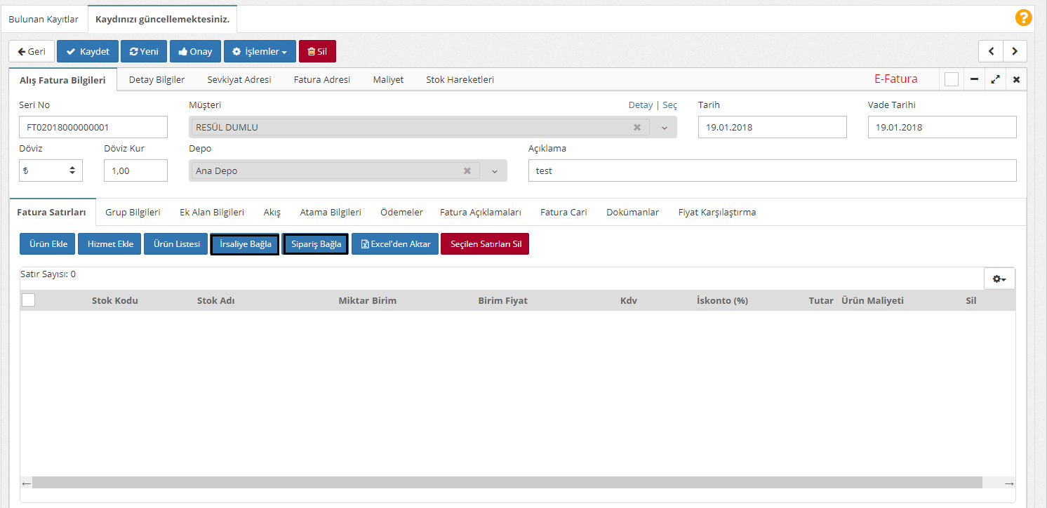Expand the panel using the fullscreen arrows icon
Viewport: 1047px width, 508px height.
click(995, 80)
